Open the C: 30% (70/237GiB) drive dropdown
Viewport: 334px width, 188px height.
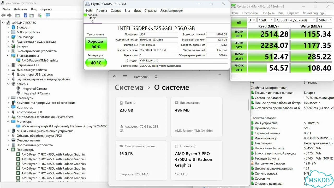[296, 20]
